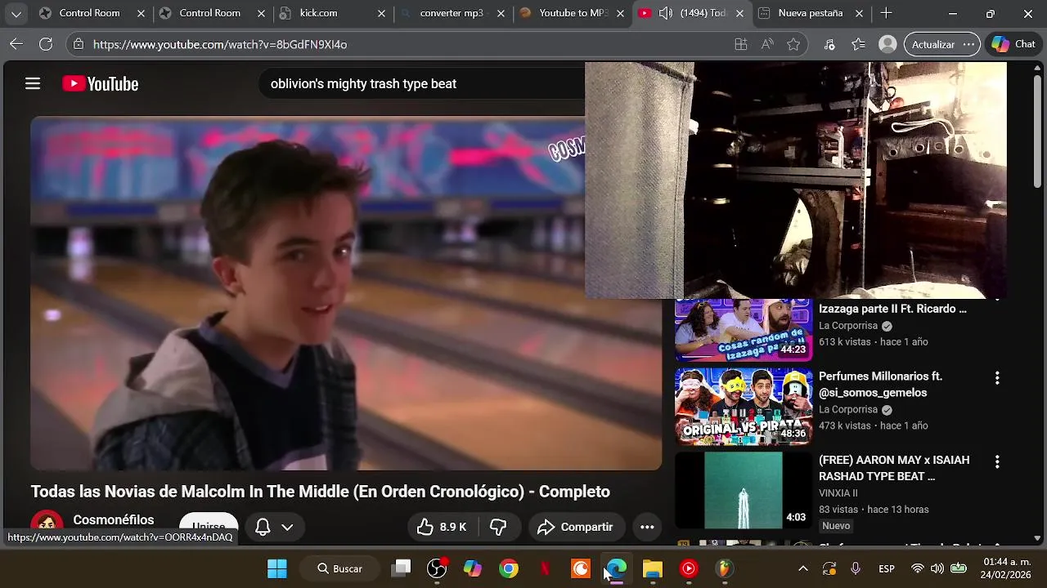This screenshot has height=588, width=1047.
Task: Open clock and date 01:44 a. m.
Action: click(x=1006, y=568)
